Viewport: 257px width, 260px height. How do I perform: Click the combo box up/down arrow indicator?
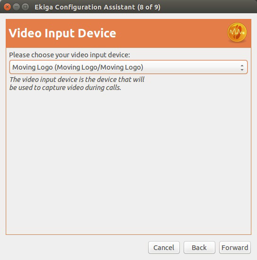pyautogui.click(x=242, y=68)
